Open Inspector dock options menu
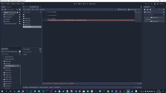The height and width of the screenshot is (93, 166). (165, 7)
